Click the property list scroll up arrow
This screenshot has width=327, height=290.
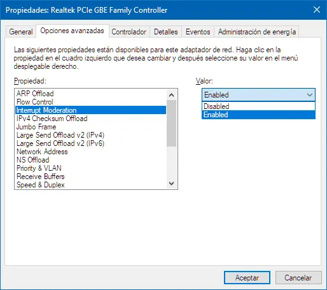point(171,95)
